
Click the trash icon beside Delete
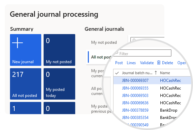(x=159, y=62)
